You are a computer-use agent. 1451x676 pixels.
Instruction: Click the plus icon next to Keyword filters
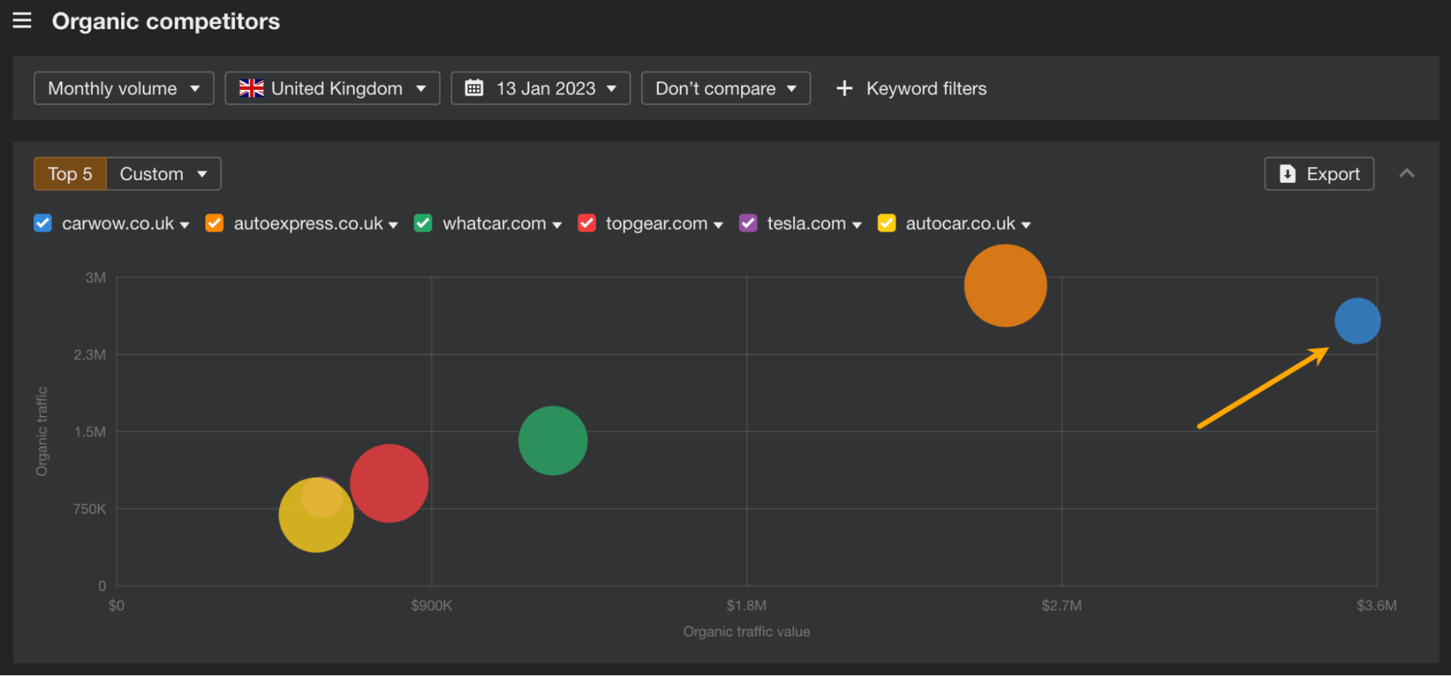click(x=844, y=88)
